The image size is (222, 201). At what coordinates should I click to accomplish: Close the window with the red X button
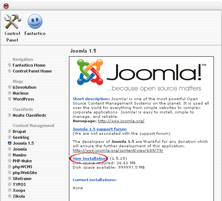6,6
